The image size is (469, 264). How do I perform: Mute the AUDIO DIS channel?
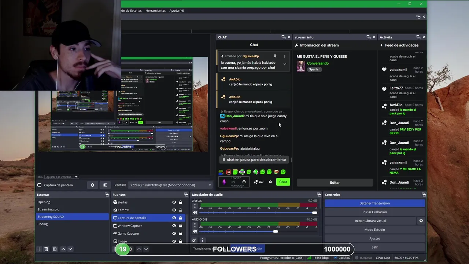(195, 231)
